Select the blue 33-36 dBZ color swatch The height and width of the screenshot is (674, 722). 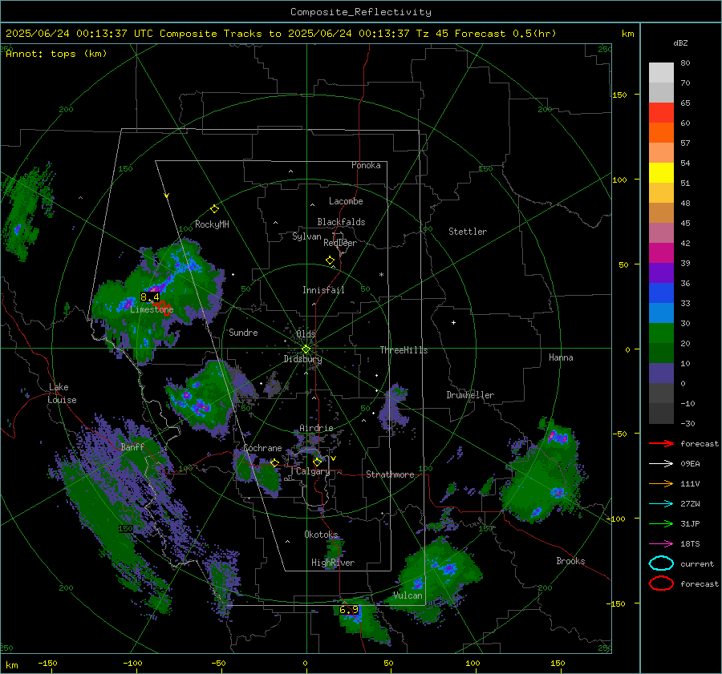tap(661, 293)
